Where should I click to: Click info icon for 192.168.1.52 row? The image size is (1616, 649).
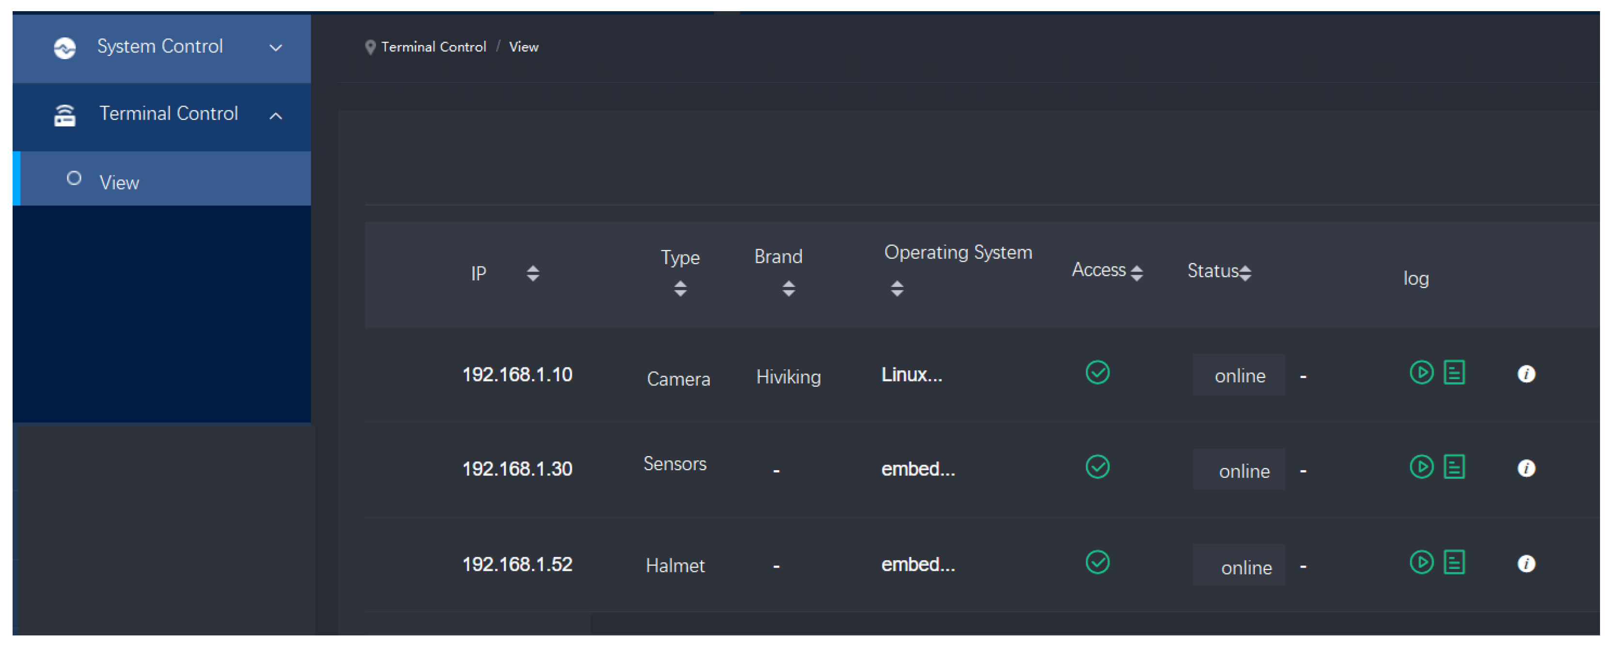coord(1526,564)
